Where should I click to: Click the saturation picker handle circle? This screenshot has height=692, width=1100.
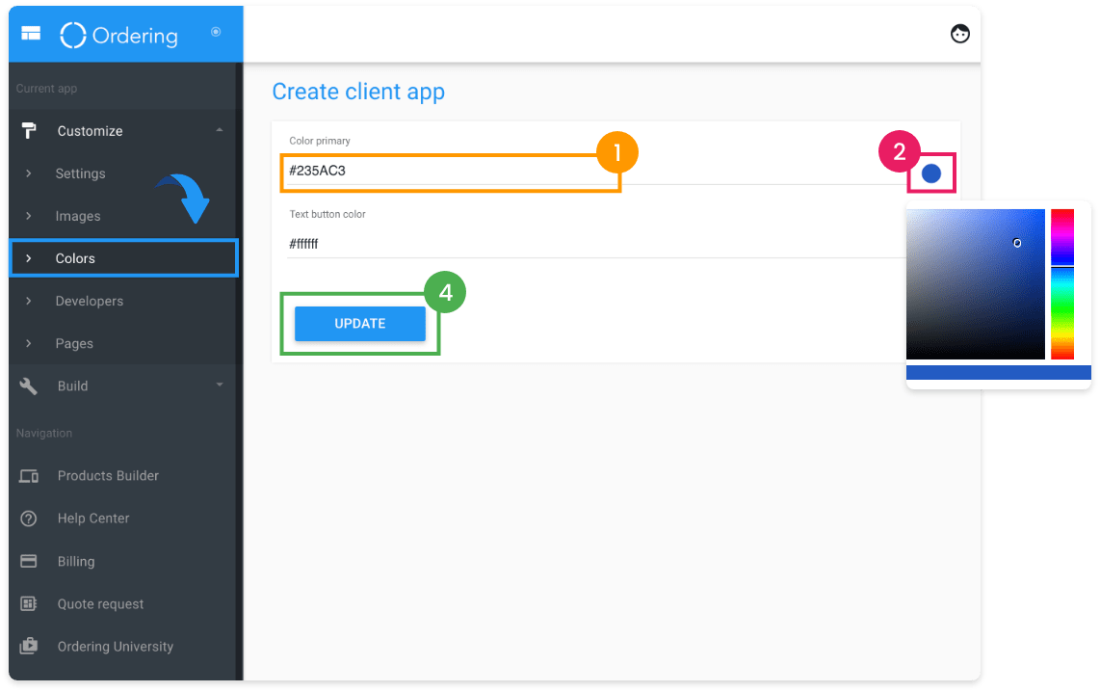coord(1017,243)
